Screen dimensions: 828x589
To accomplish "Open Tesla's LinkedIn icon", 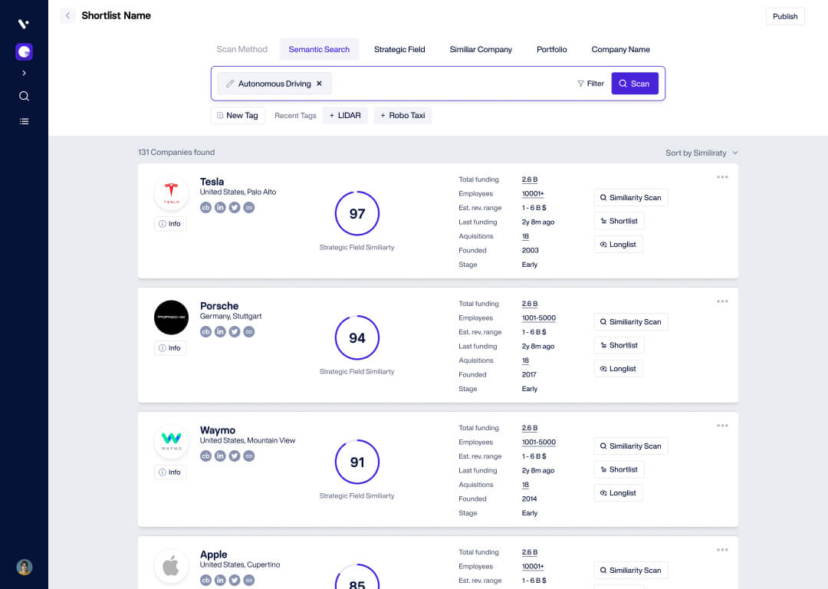I will [x=220, y=208].
